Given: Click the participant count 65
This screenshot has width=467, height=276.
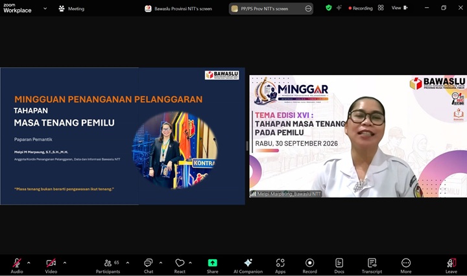Looking at the screenshot, I should 117,262.
